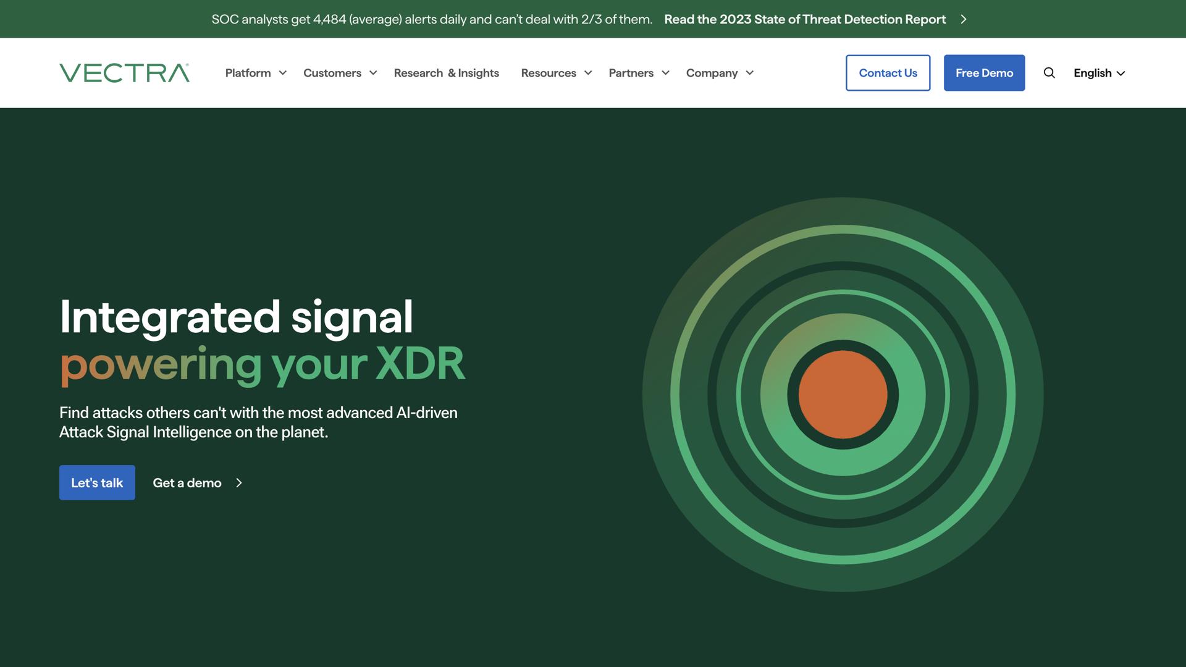
Task: Click chevron next to Get a demo
Action: point(239,483)
